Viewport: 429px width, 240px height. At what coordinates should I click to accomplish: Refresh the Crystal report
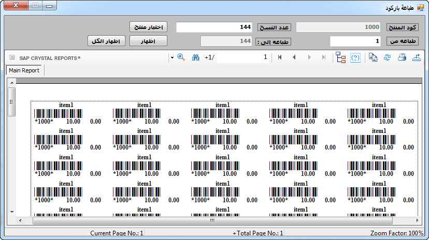(387, 57)
